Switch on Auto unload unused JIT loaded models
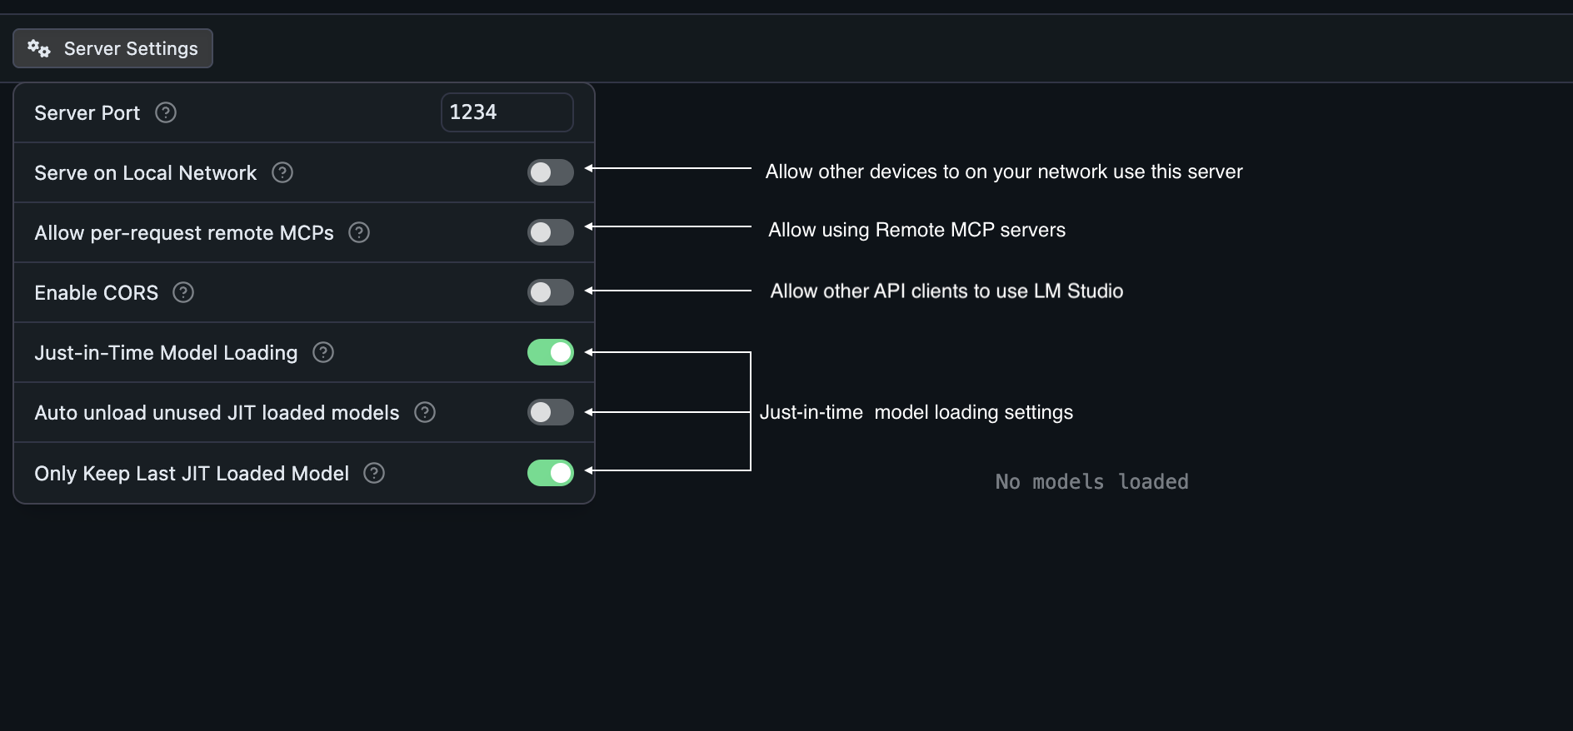The height and width of the screenshot is (731, 1573). [550, 412]
